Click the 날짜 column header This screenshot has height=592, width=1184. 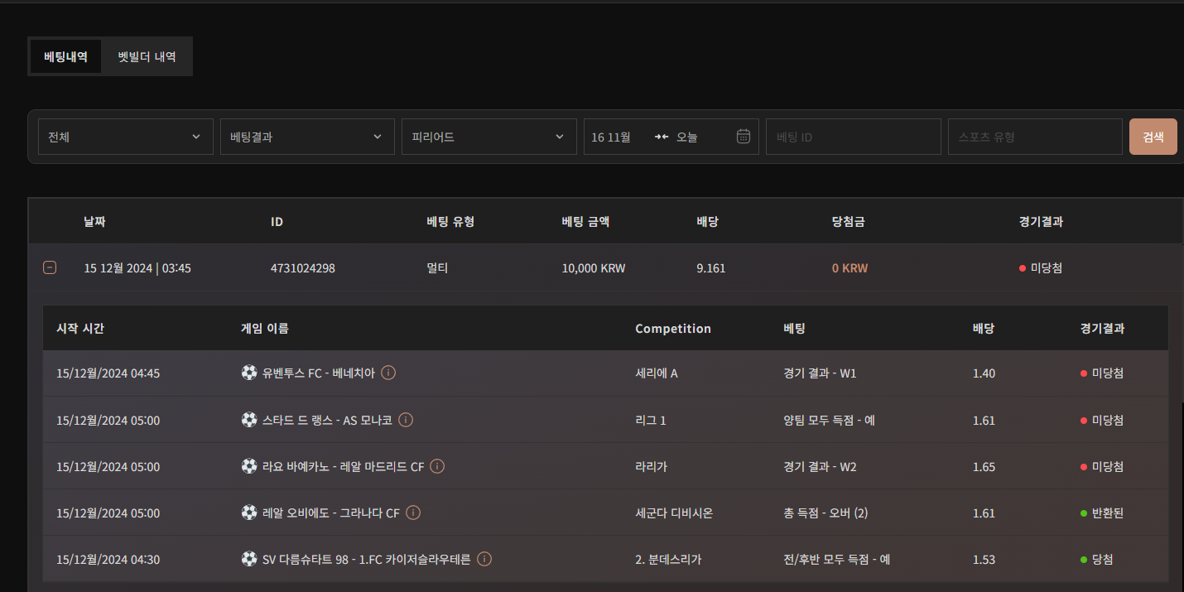[94, 221]
